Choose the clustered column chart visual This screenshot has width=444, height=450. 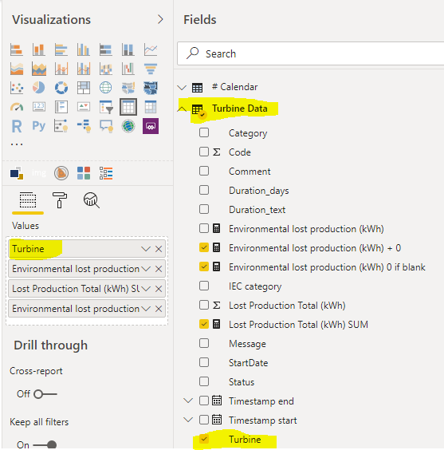(x=84, y=49)
